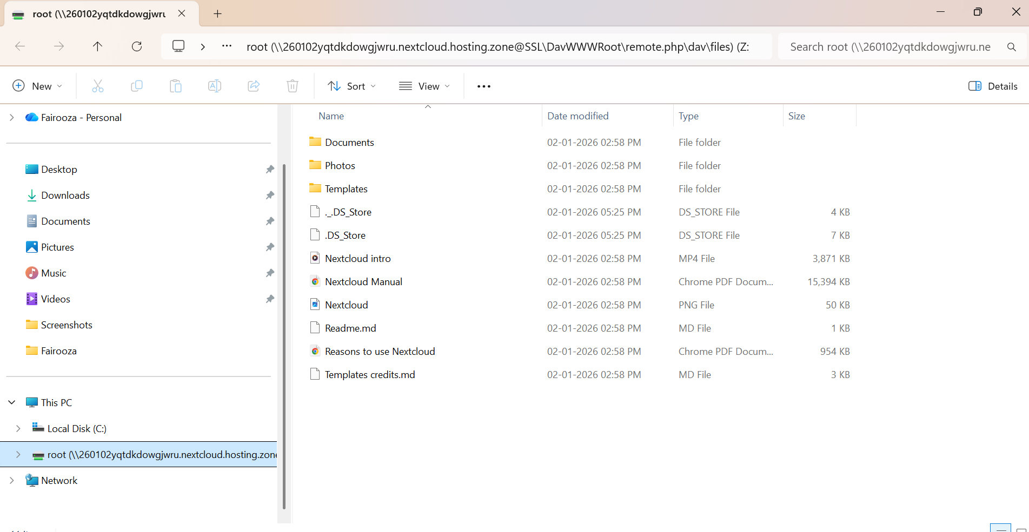1029x532 pixels.
Task: Toggle the Details pane
Action: coord(993,86)
